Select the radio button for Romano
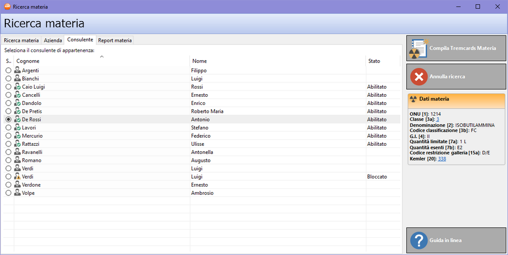The height and width of the screenshot is (255, 508). point(8,160)
